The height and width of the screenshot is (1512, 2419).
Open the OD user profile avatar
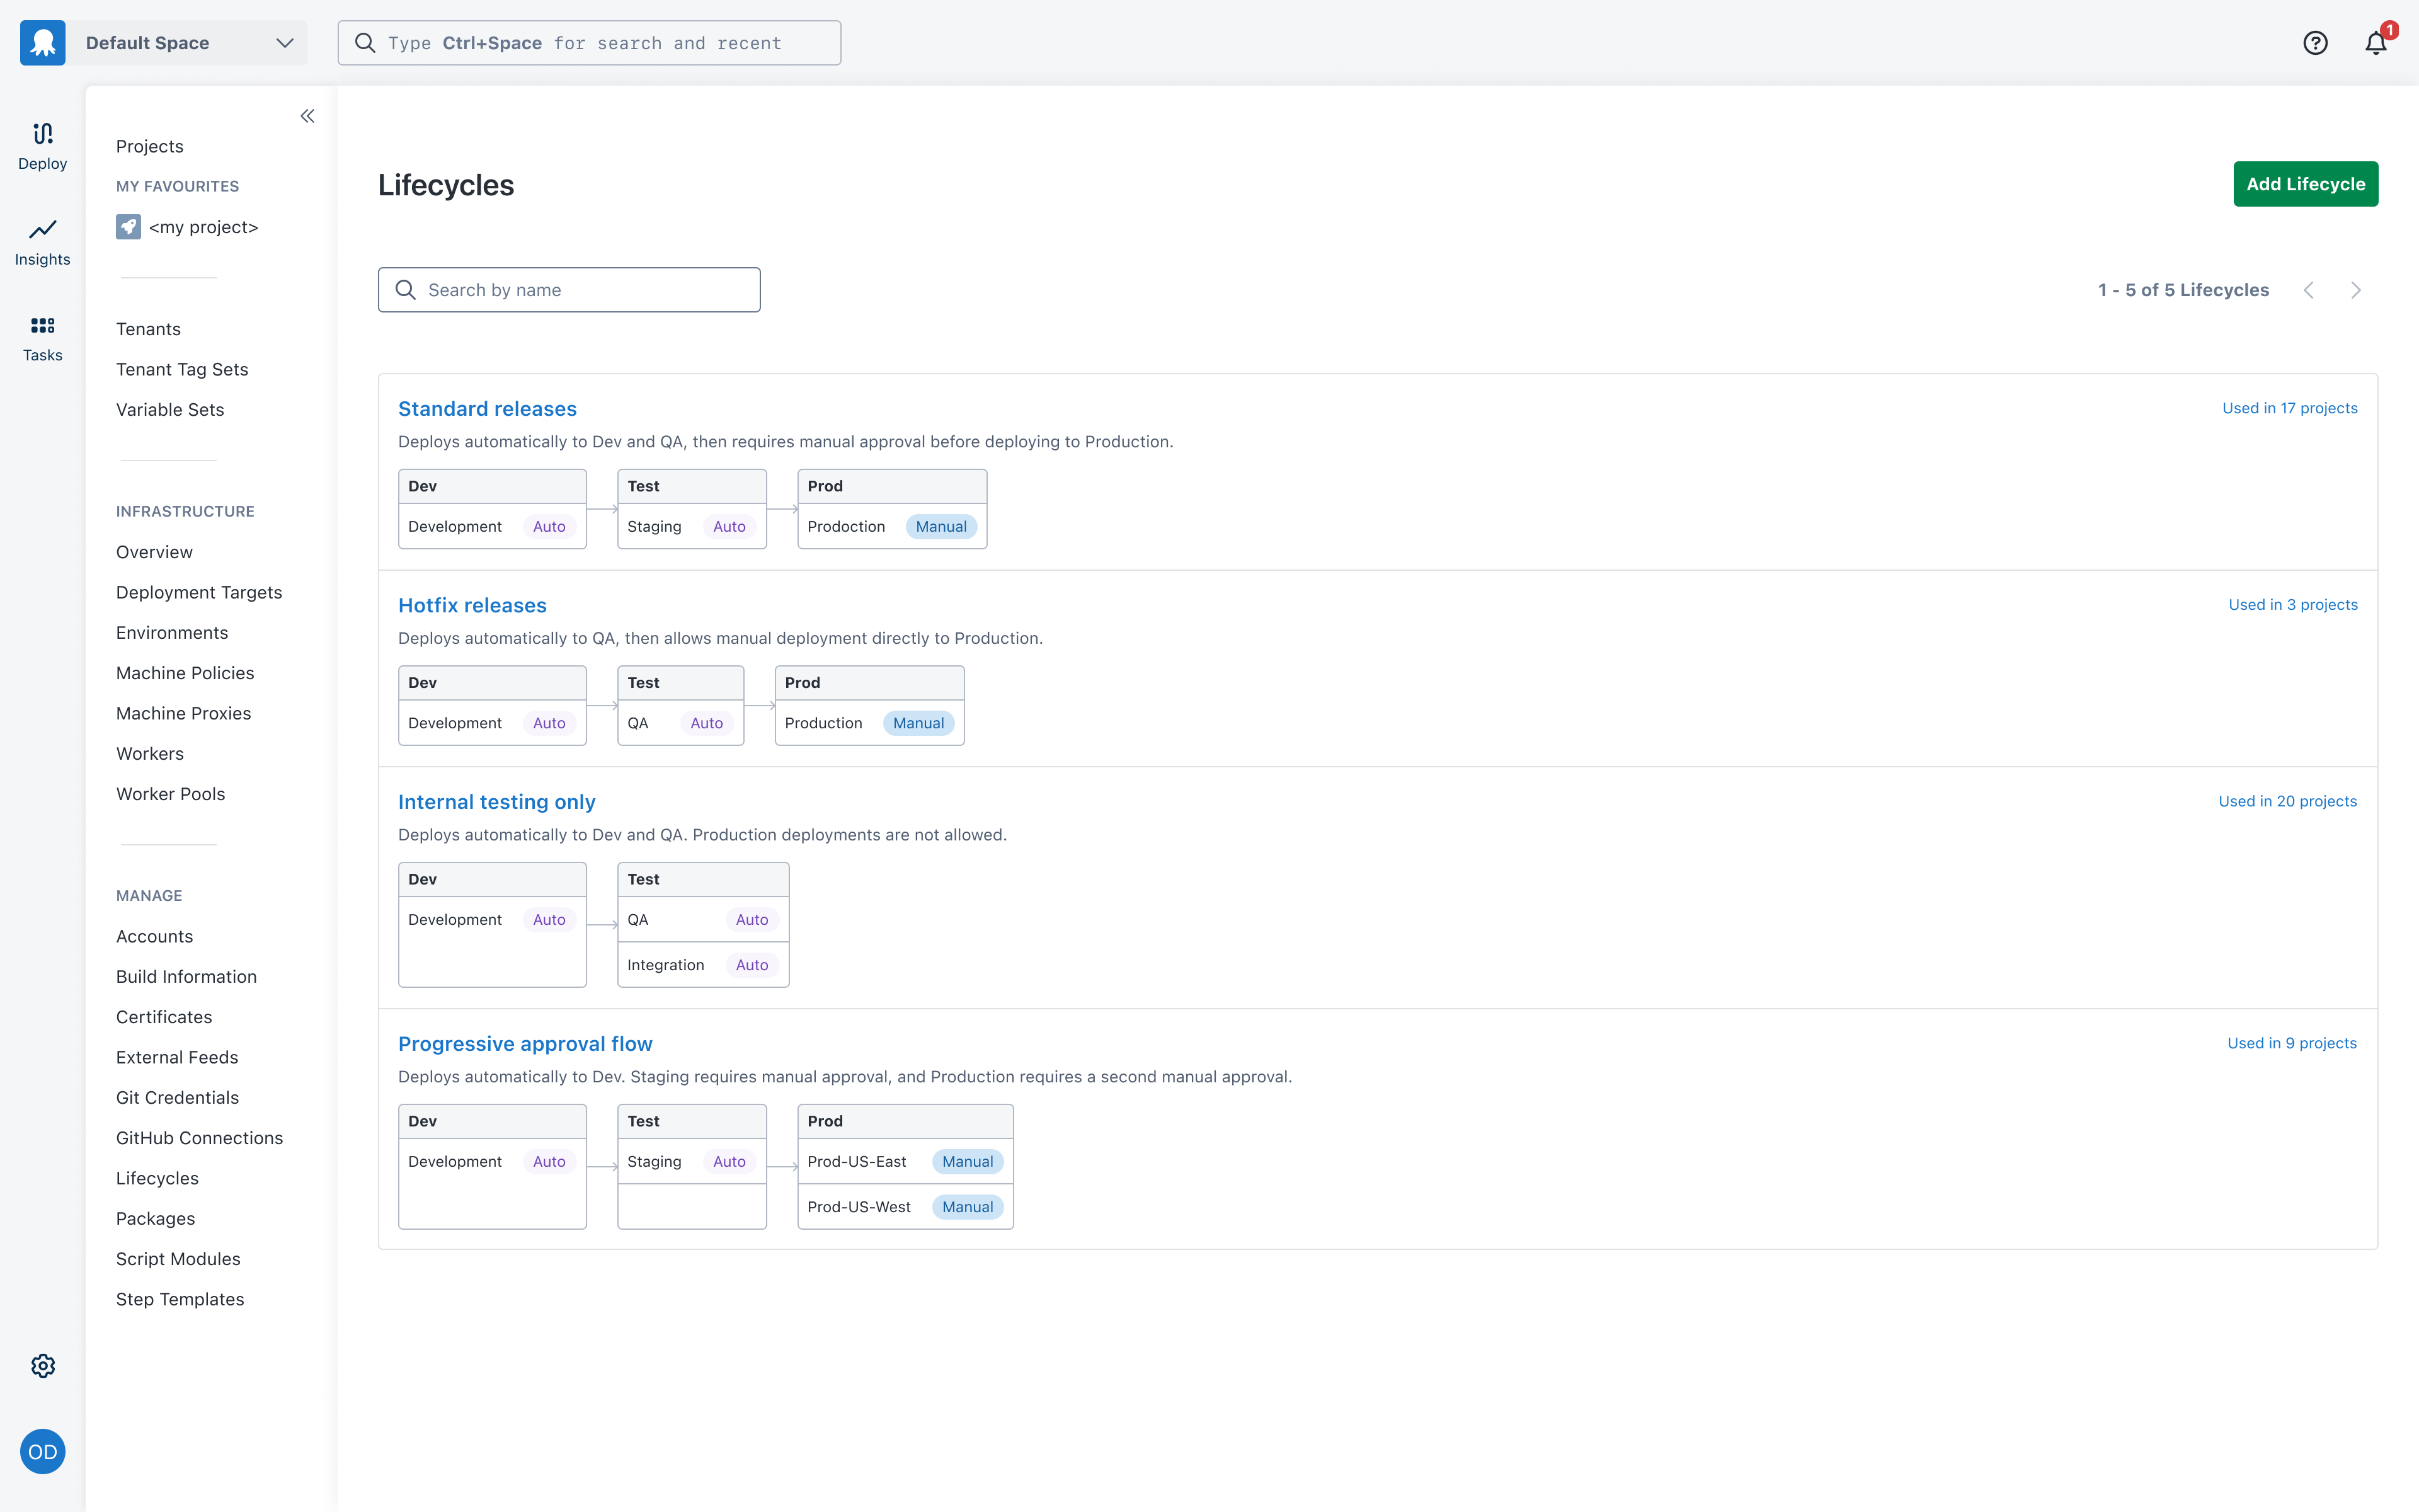(x=43, y=1452)
